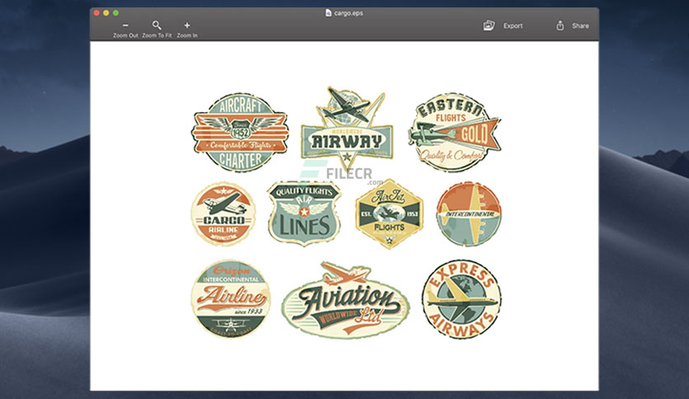689x399 pixels.
Task: Click the Aviation Worldwide Ltd oval badge
Action: (x=345, y=301)
